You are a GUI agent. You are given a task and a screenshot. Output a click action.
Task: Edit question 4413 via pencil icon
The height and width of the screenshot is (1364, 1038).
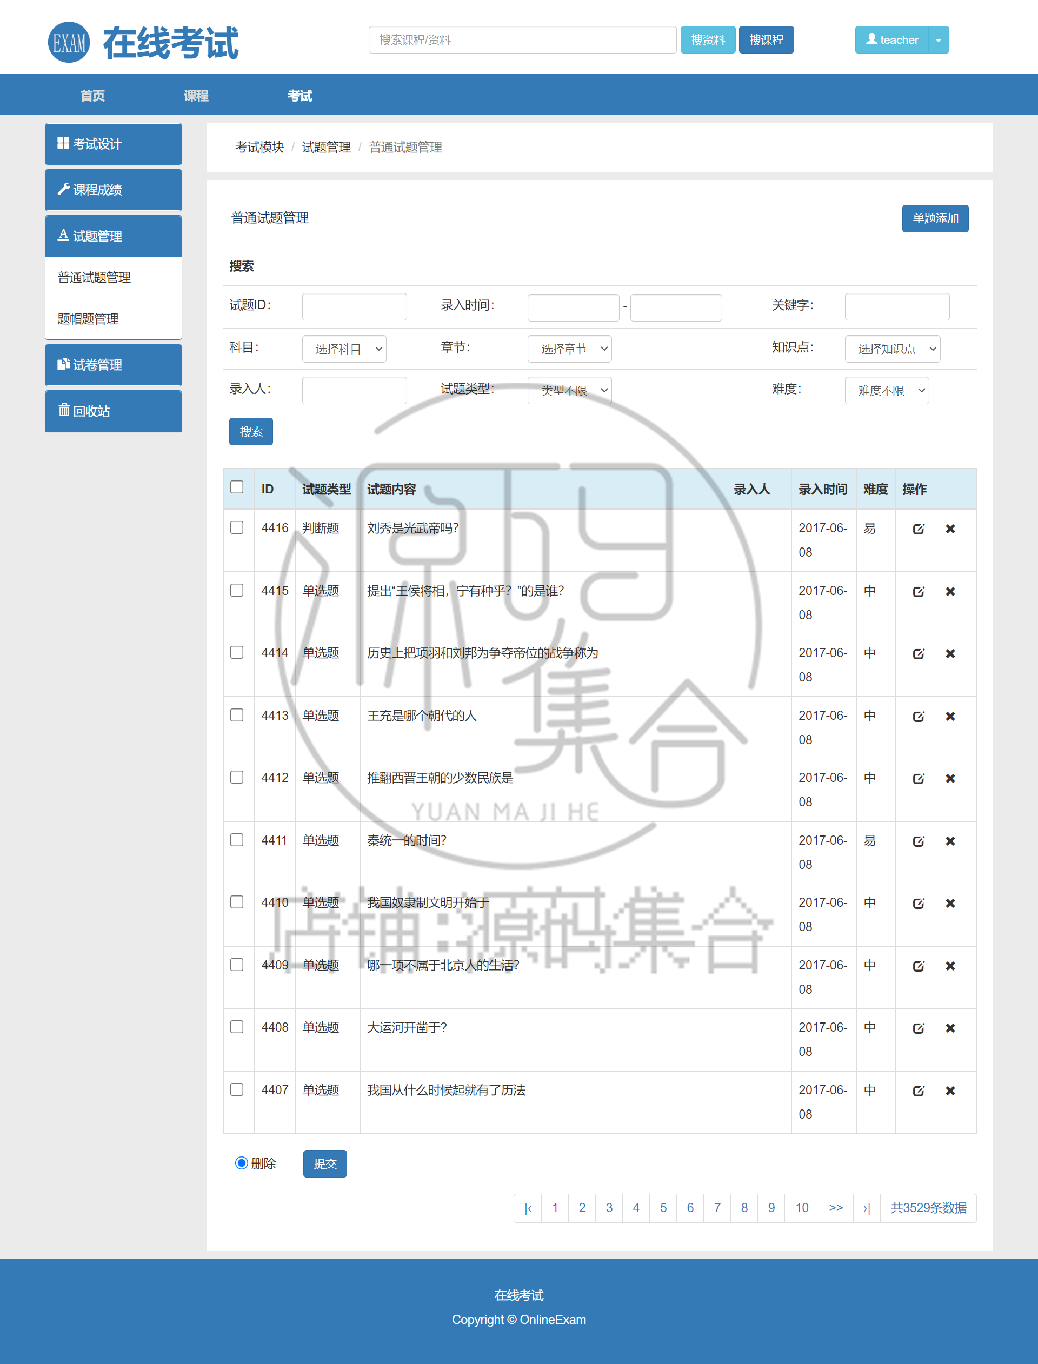coord(919,716)
